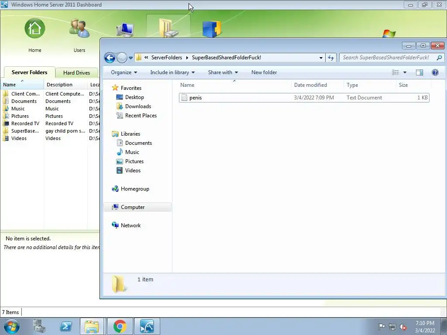Select Libraries in the navigation pane
Image resolution: width=447 pixels, height=335 pixels.
tap(130, 133)
